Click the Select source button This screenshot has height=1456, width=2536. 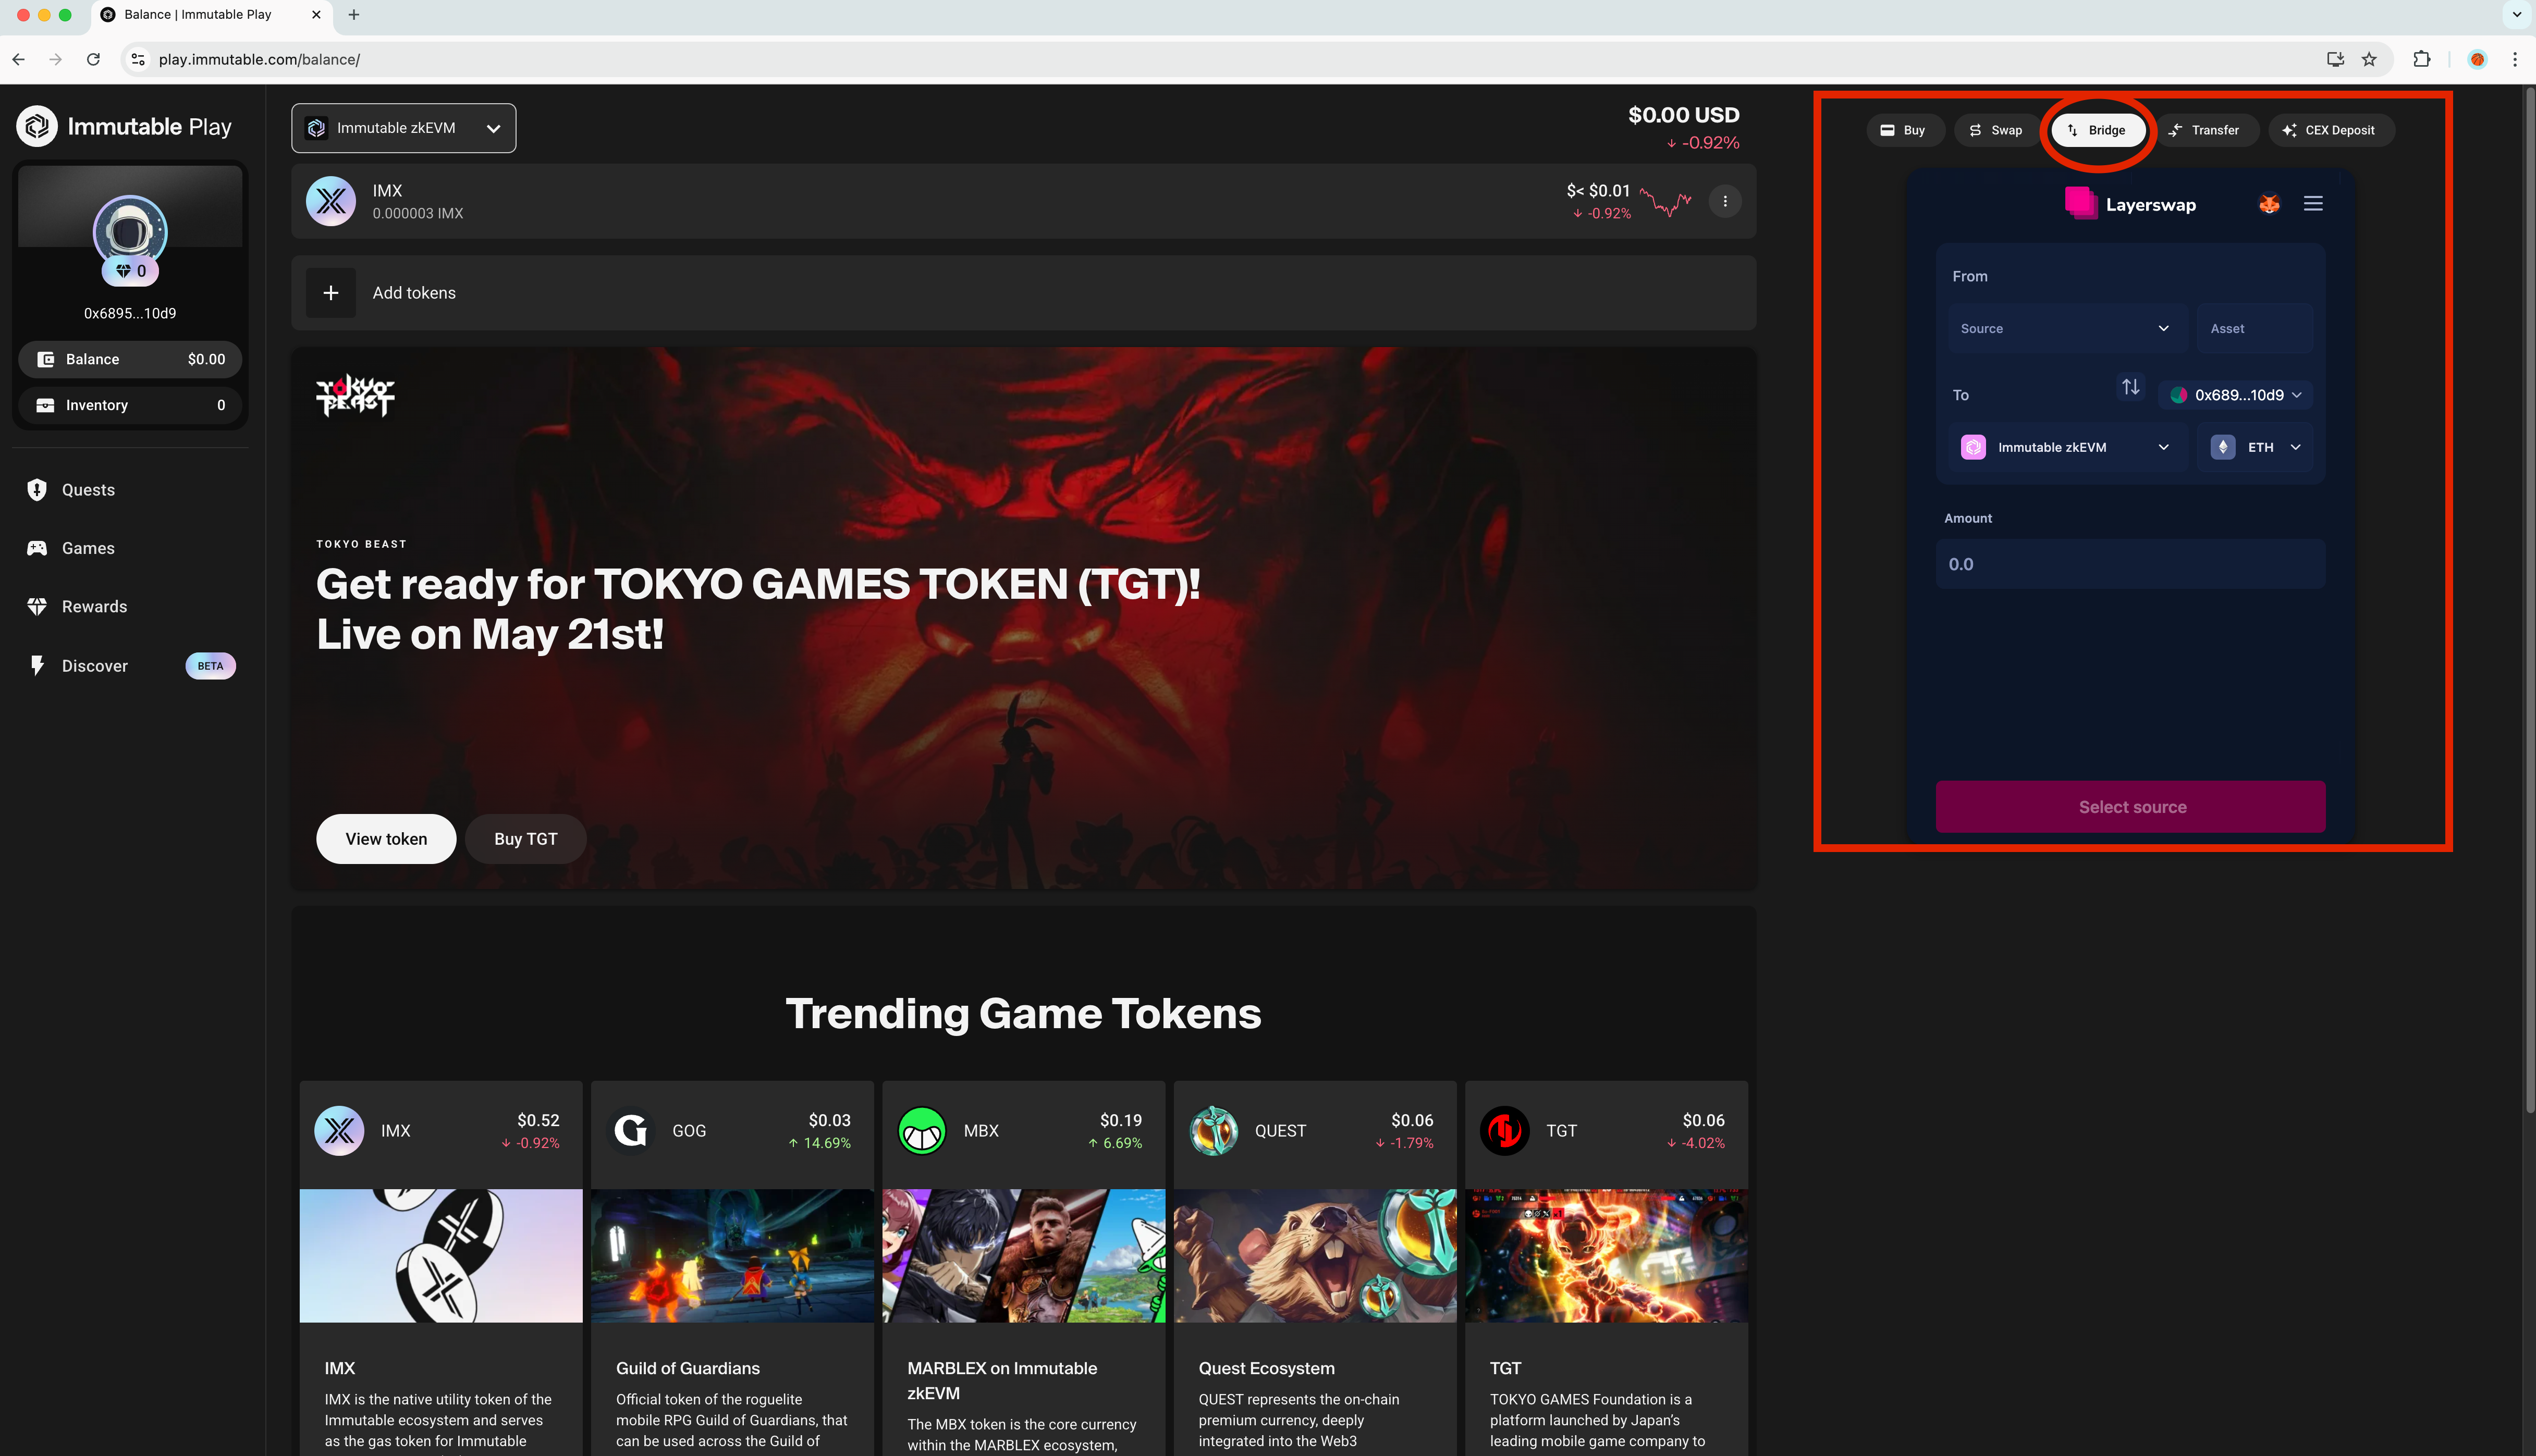pos(2131,807)
